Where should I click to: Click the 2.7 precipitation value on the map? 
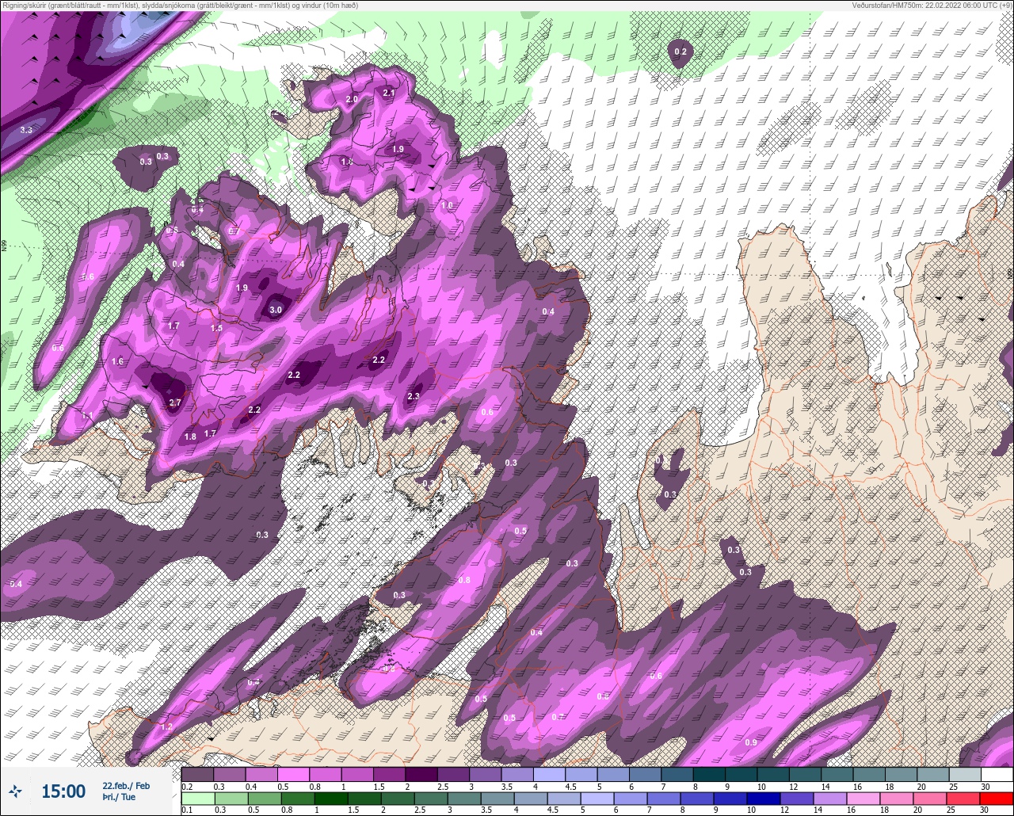176,402
